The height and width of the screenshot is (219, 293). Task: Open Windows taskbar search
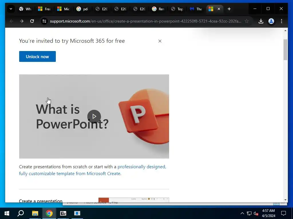coord(21,213)
